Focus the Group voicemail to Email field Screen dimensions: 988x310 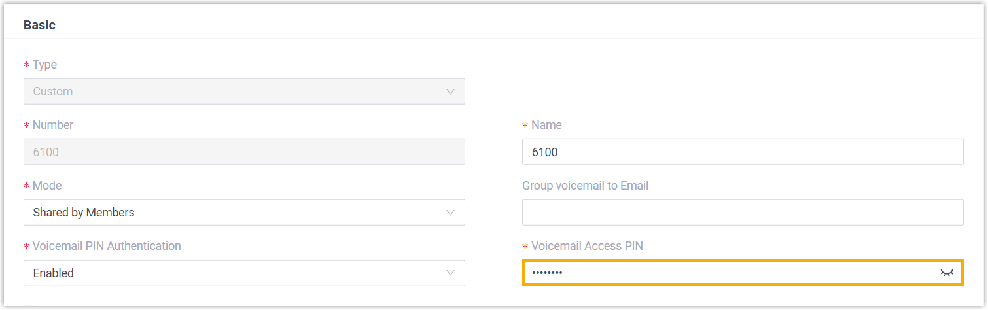(742, 213)
